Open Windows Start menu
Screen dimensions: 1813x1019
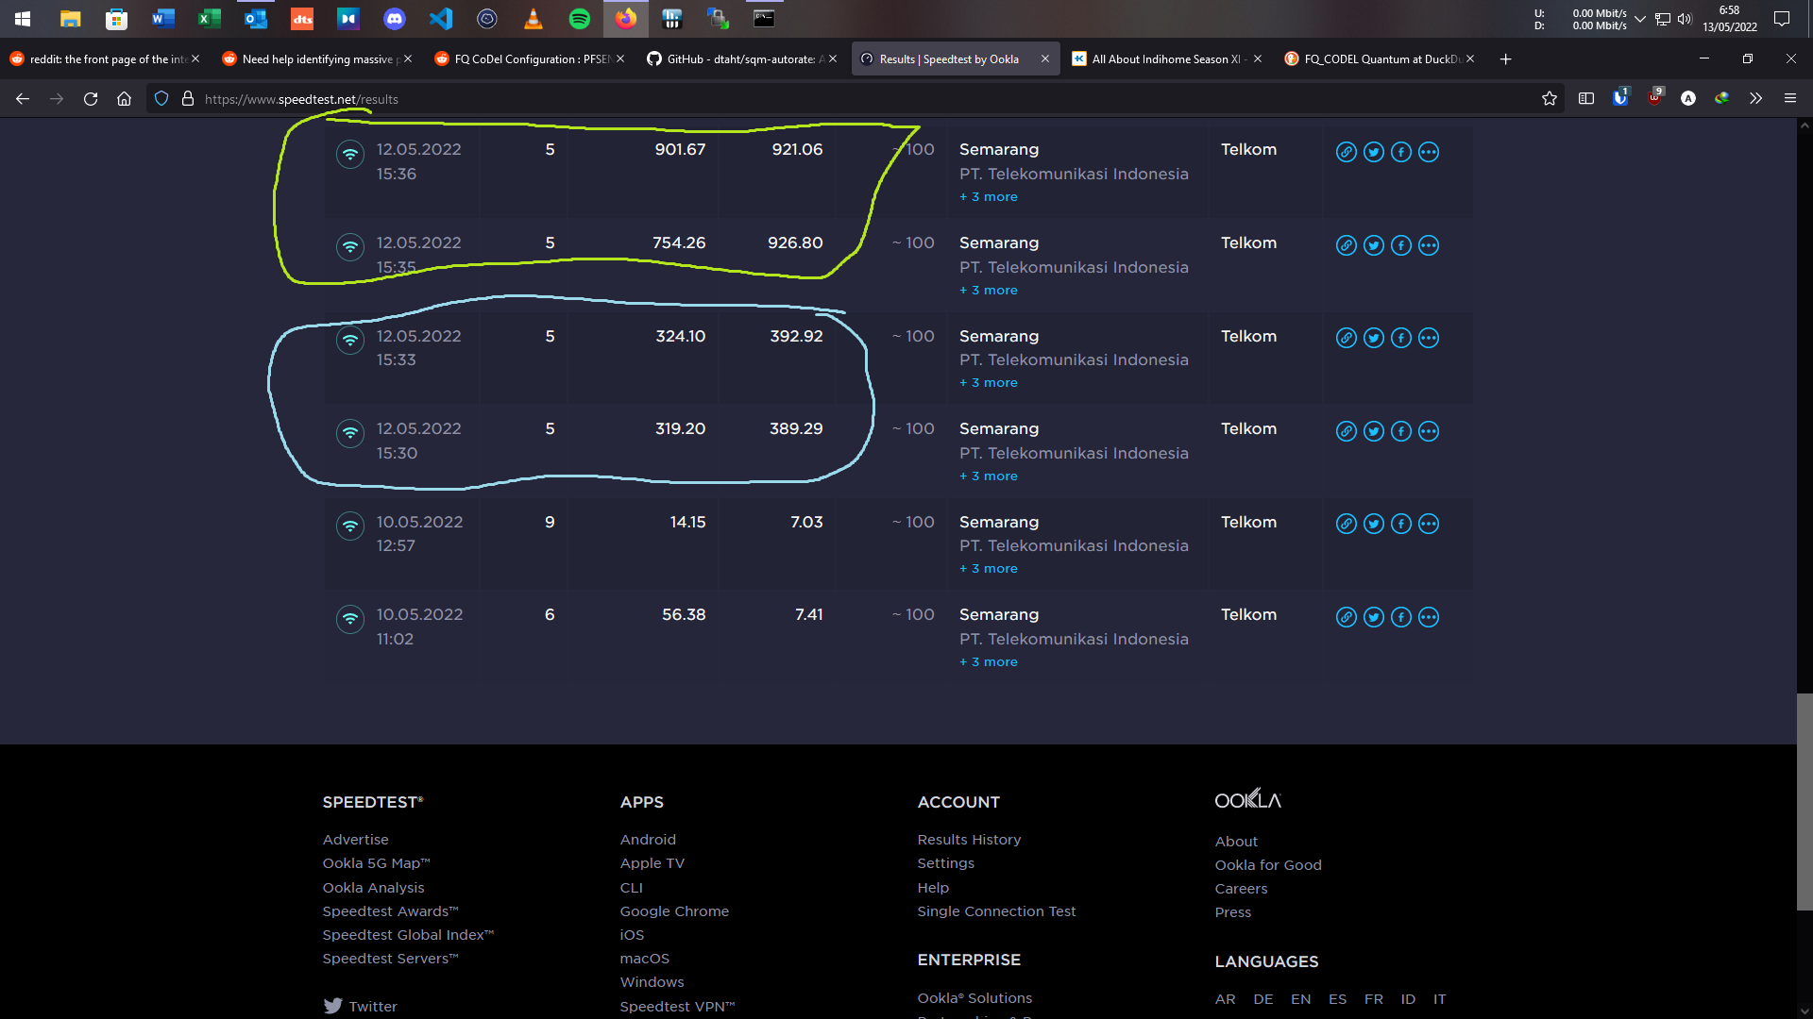click(x=23, y=18)
